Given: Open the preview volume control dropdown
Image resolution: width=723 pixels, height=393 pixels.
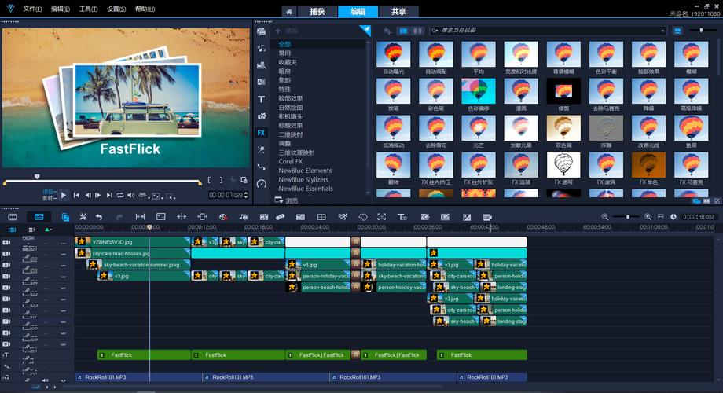Looking at the screenshot, I should 131,195.
